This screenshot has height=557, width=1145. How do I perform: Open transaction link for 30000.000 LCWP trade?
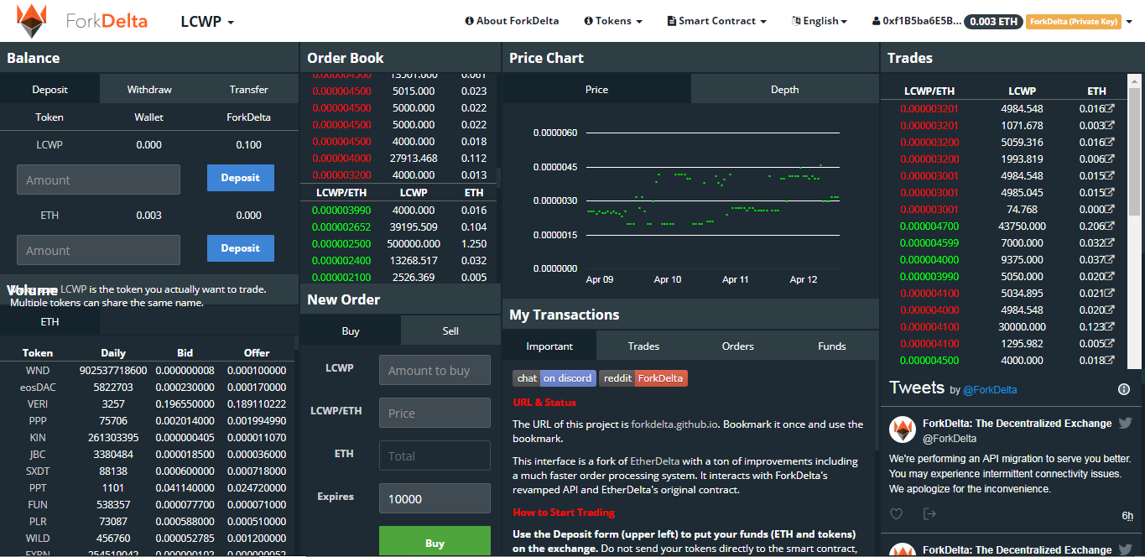pos(1110,327)
